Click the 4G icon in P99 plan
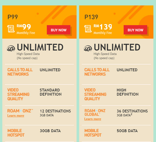This screenshot has width=156, height=142. pos(11,48)
